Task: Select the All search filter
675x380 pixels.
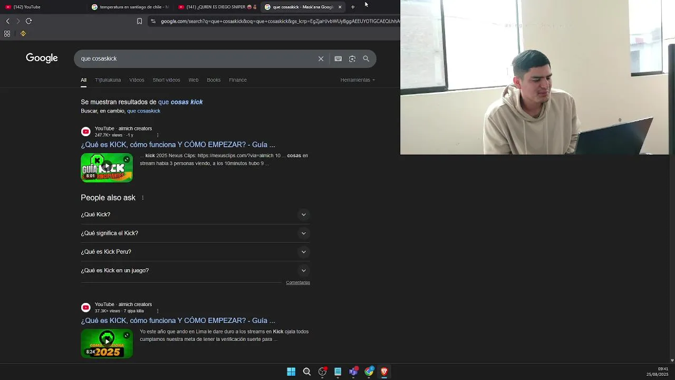Action: pyautogui.click(x=83, y=80)
